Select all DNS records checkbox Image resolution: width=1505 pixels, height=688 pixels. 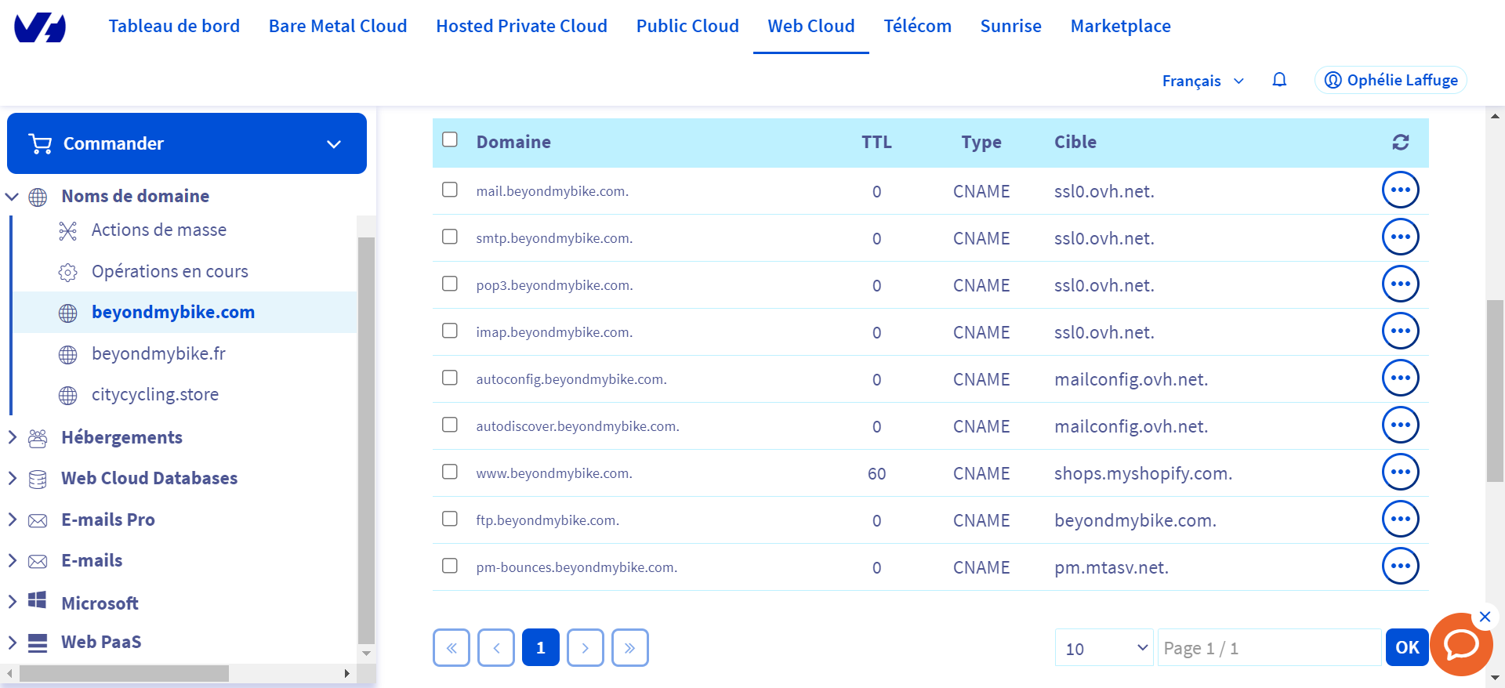tap(450, 139)
